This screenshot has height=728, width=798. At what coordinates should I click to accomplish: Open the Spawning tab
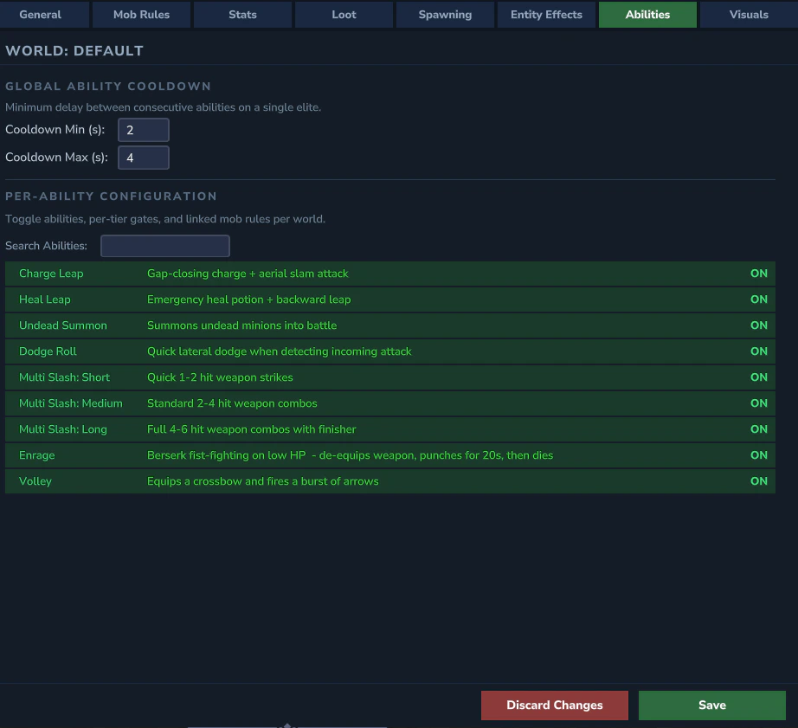tap(445, 15)
